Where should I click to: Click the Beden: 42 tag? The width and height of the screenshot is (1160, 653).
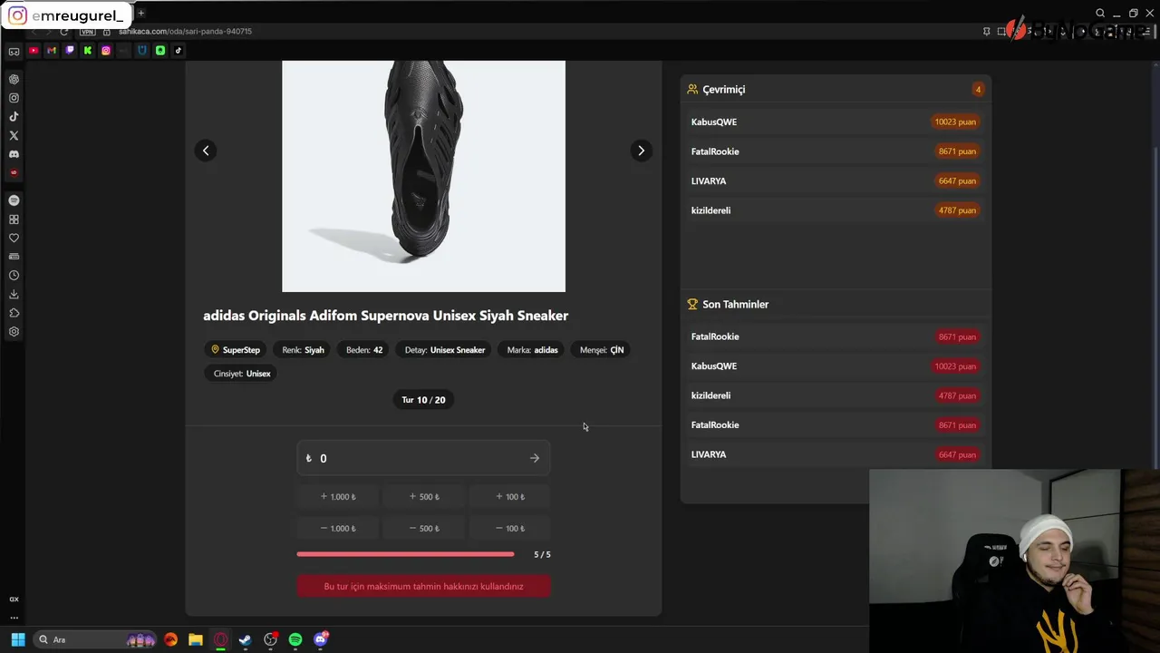point(364,350)
